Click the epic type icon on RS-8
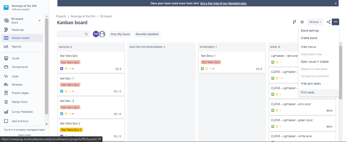This screenshot has height=142, width=347. click(62, 69)
